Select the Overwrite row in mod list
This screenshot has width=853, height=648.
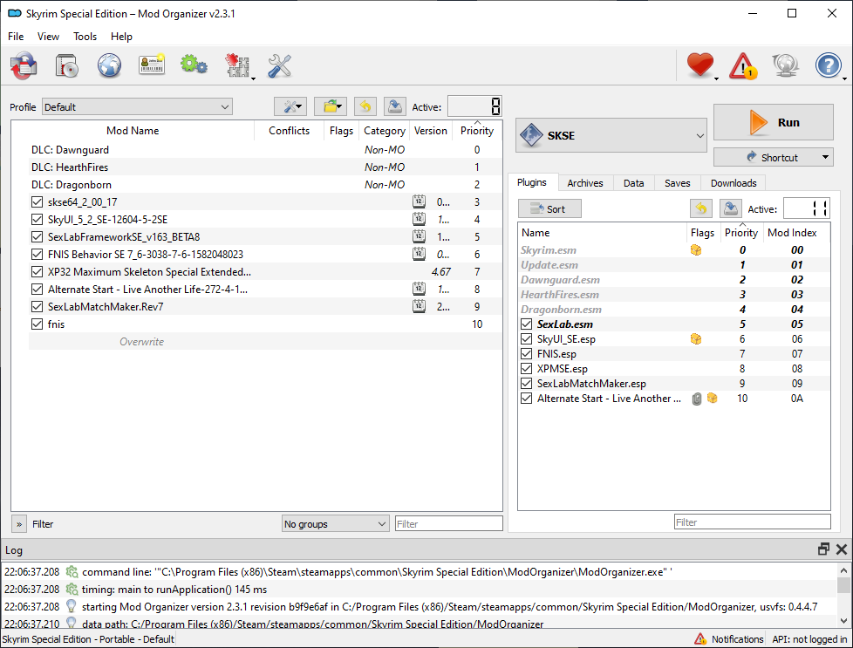pos(265,342)
